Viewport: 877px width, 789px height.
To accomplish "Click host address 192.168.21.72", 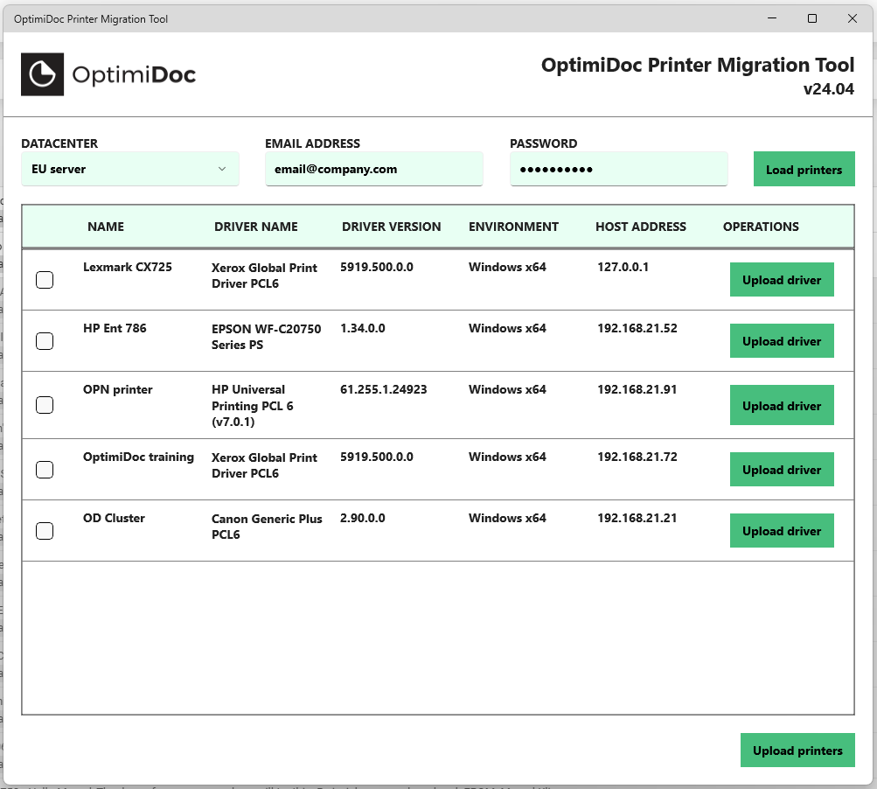I will point(637,457).
